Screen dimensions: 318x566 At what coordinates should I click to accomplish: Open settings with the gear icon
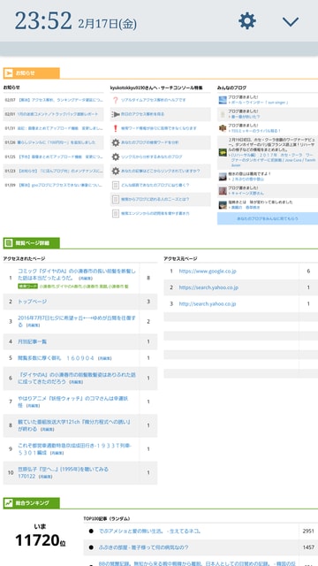(247, 21)
